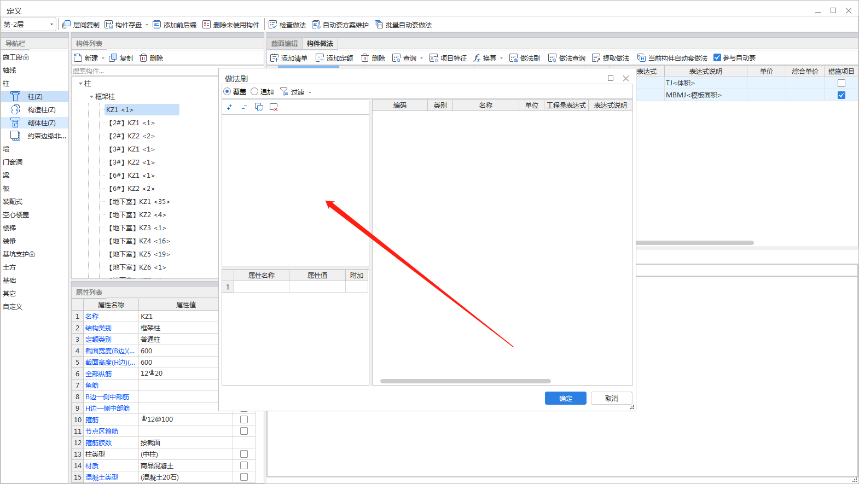Image resolution: width=859 pixels, height=484 pixels.
Task: Click 全部纵筋 property link
Action: [98, 374]
